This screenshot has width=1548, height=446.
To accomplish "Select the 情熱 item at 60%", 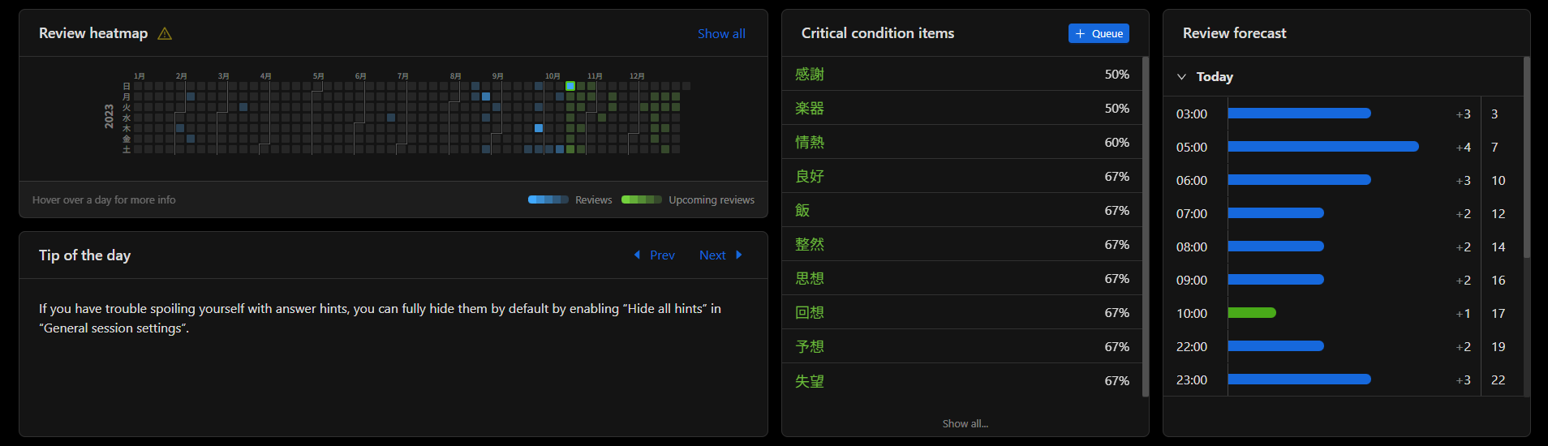I will [810, 143].
